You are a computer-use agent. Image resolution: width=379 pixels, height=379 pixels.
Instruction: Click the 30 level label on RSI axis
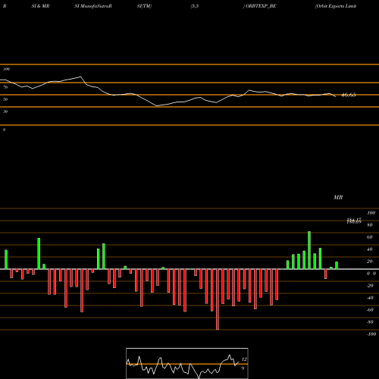5,111
